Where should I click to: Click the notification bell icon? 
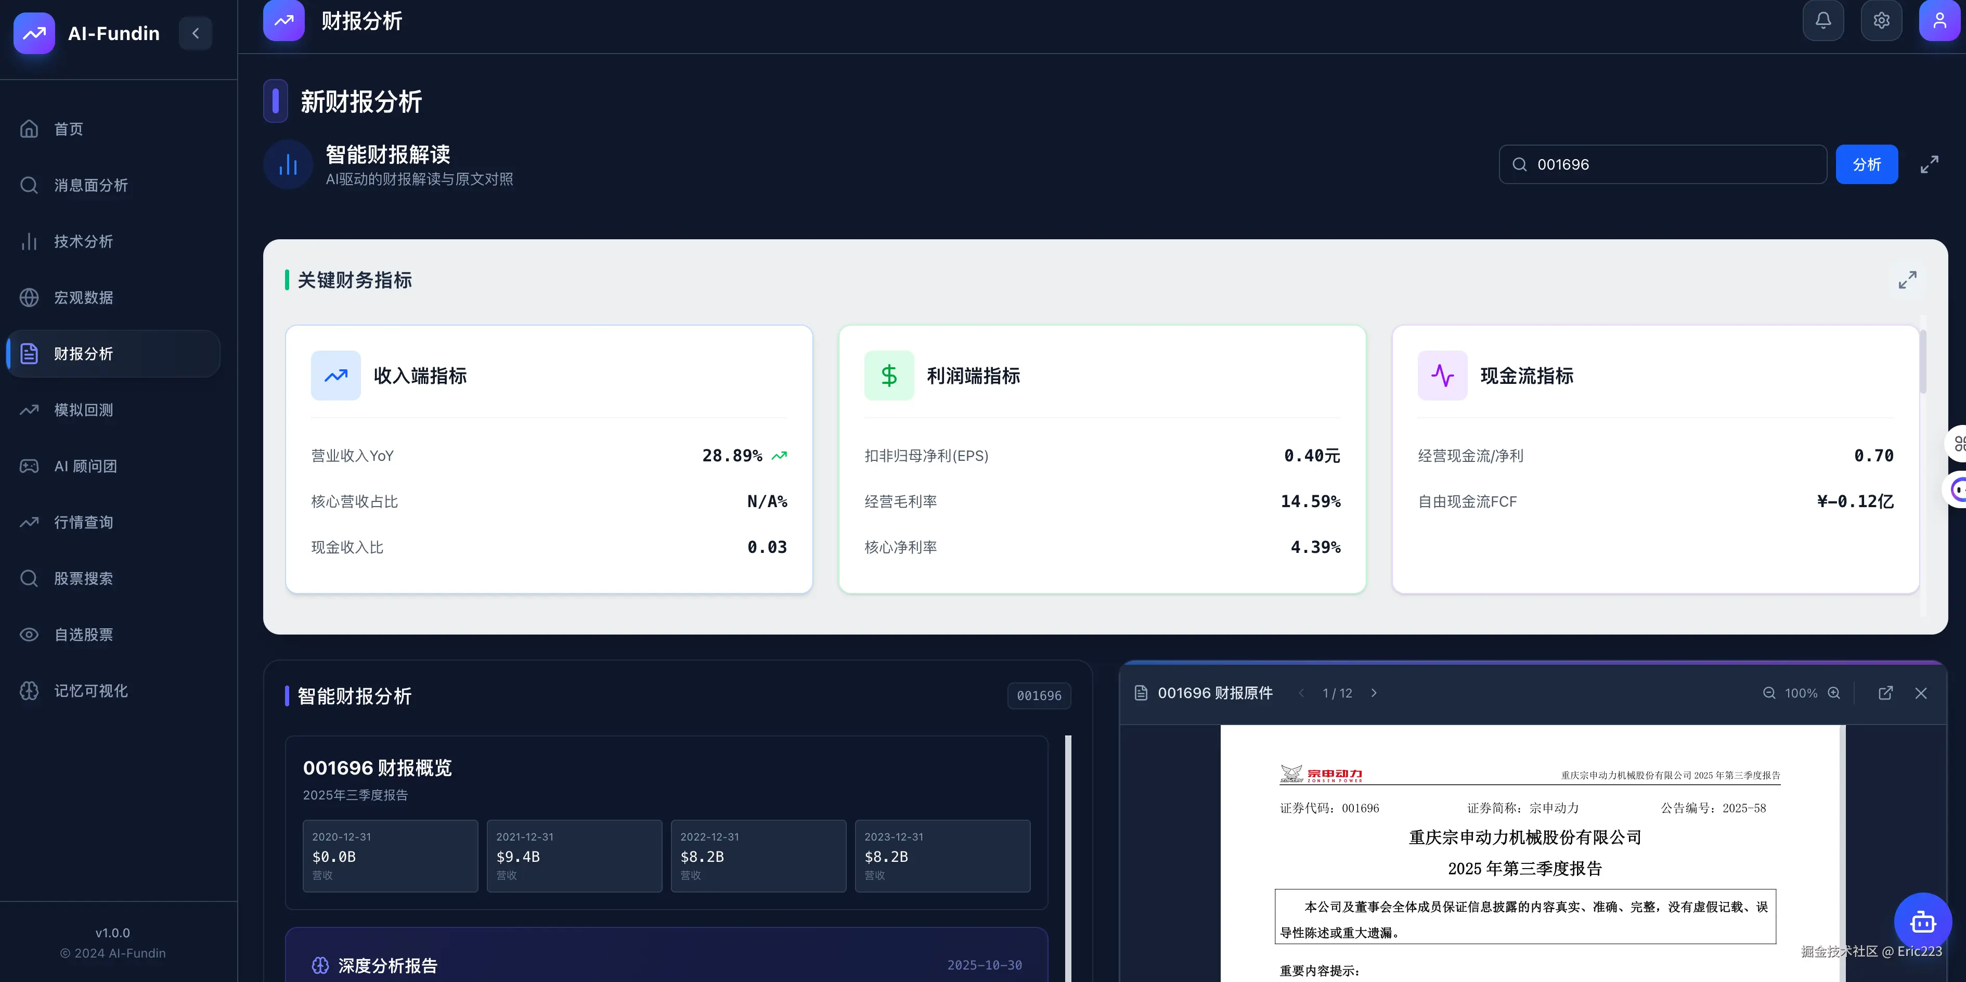pyautogui.click(x=1822, y=21)
